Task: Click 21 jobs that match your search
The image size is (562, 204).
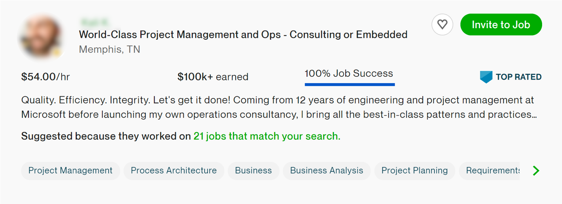Action: 267,136
